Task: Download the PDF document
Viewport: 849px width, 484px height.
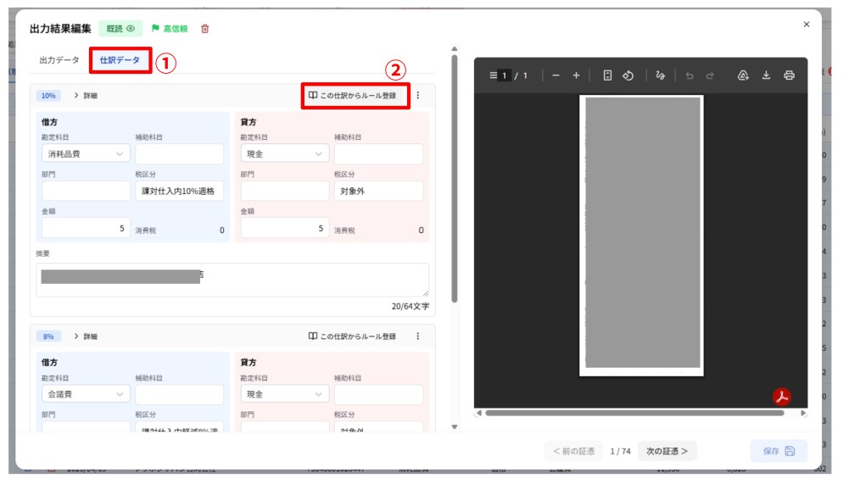Action: pyautogui.click(x=766, y=75)
